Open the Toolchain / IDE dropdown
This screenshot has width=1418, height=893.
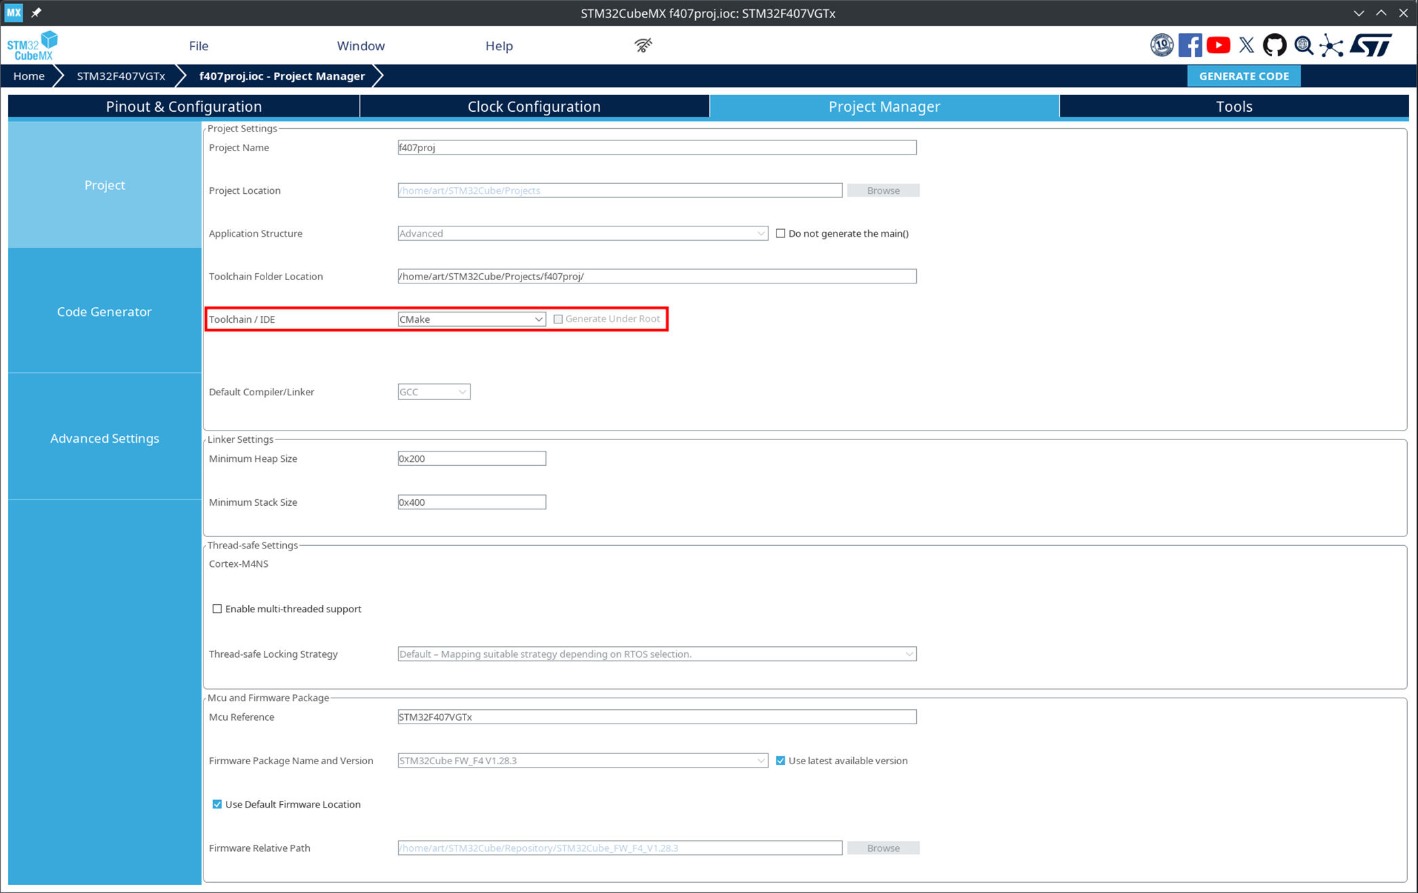coord(471,319)
